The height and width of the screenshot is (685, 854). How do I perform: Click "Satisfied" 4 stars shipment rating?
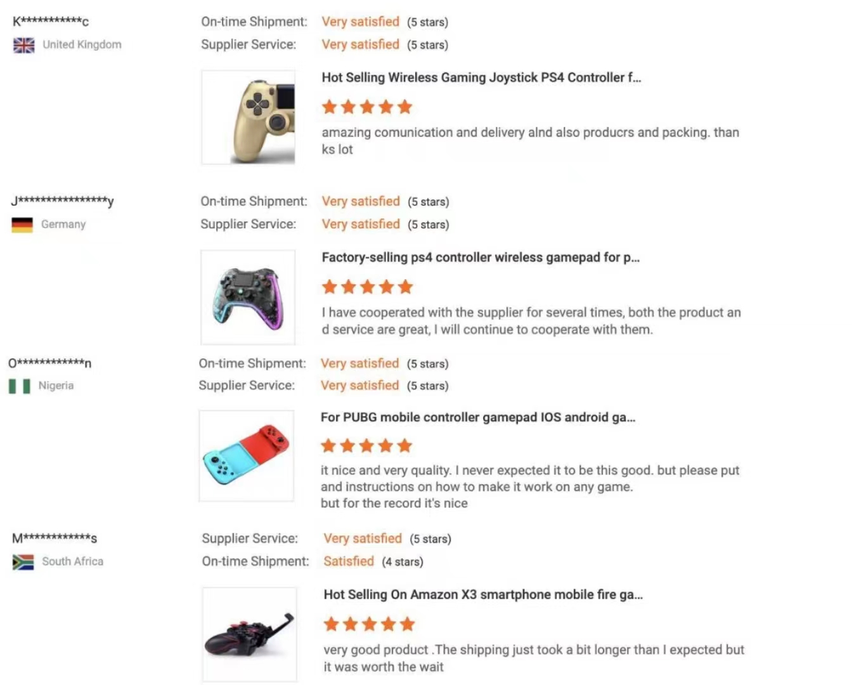click(349, 561)
